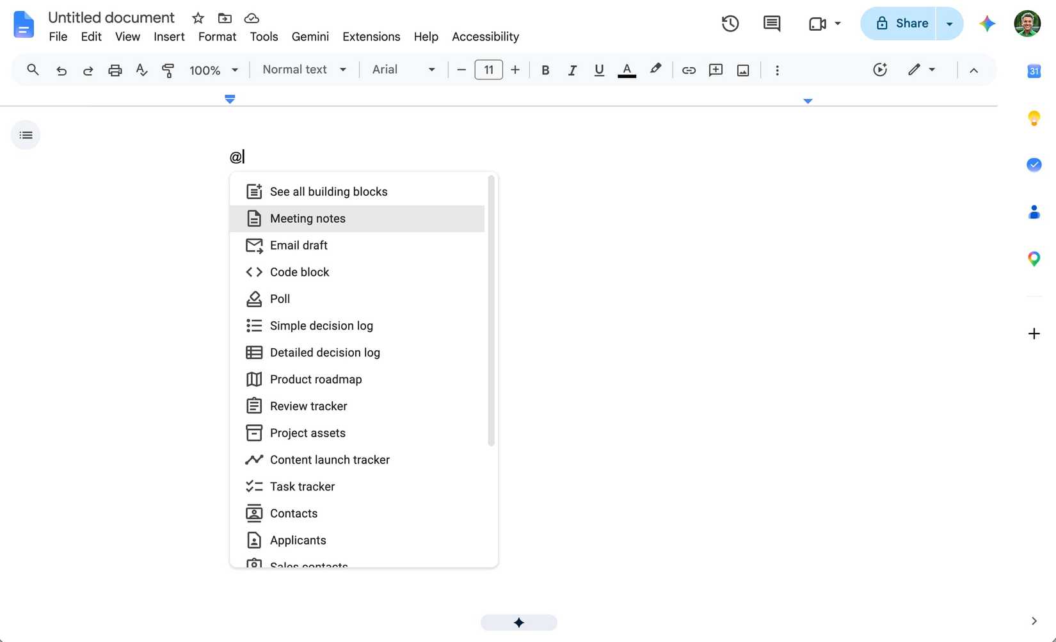Open the Google Docs home icon
This screenshot has width=1056, height=642.
(x=24, y=24)
